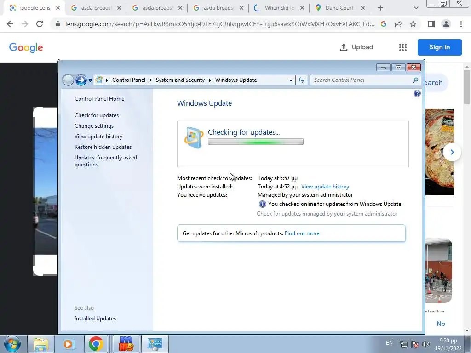The height and width of the screenshot is (353, 471).
Task: Expand the root breadcrumb arrow before Control Panel
Action: click(x=107, y=80)
